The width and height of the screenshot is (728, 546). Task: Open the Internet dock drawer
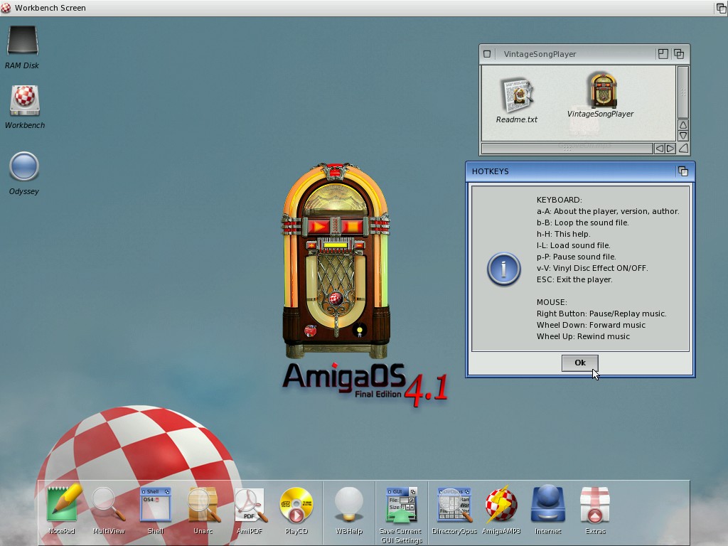[548, 505]
